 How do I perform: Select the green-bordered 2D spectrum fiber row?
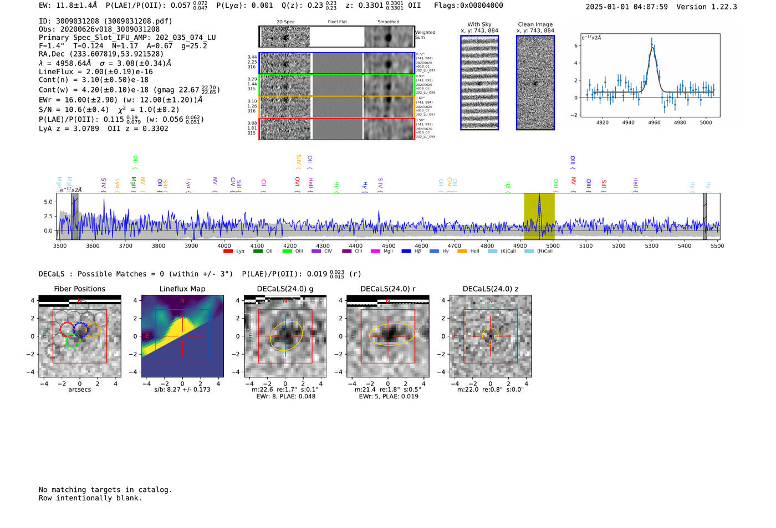click(336, 85)
